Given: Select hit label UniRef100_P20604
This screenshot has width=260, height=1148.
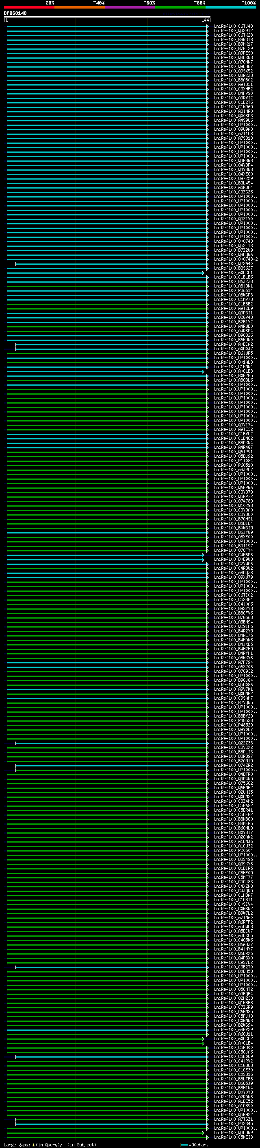Looking at the screenshot, I should click(233, 850).
